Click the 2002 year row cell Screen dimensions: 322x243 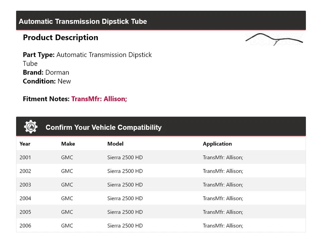pyautogui.click(x=25, y=171)
